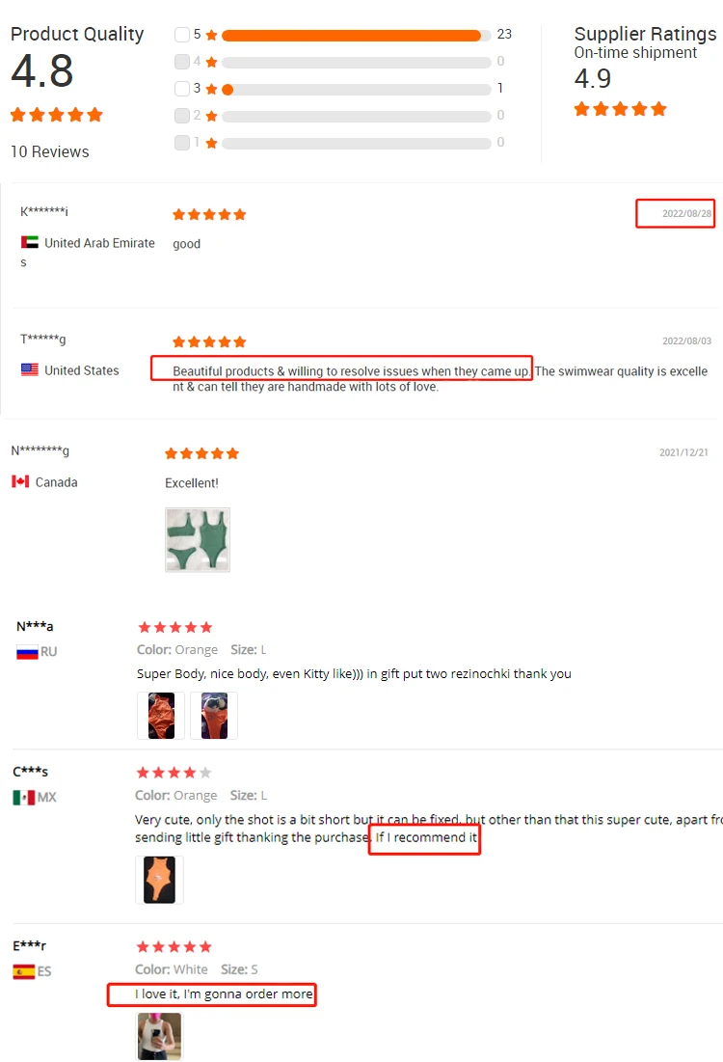Click the 10 Reviews text
723x1062 pixels.
click(x=50, y=151)
